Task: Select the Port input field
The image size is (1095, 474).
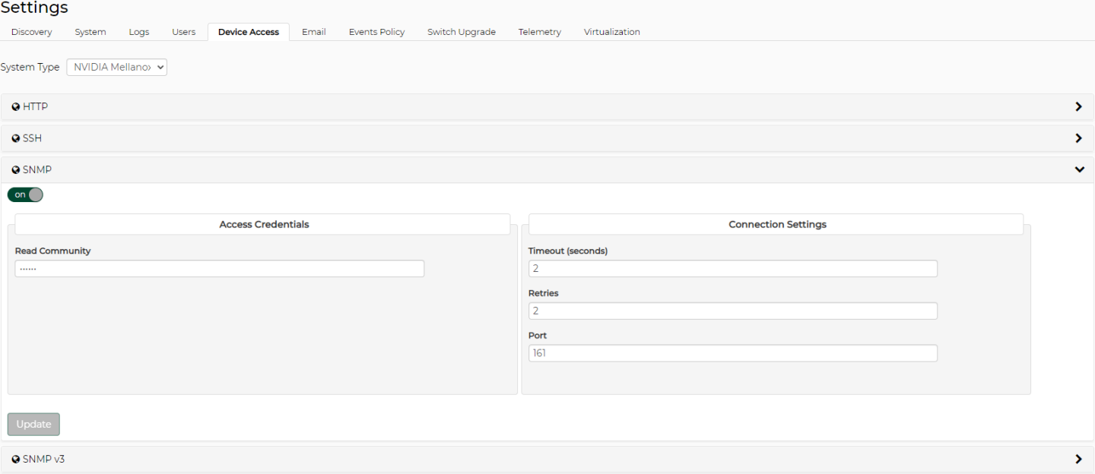Action: click(x=732, y=353)
